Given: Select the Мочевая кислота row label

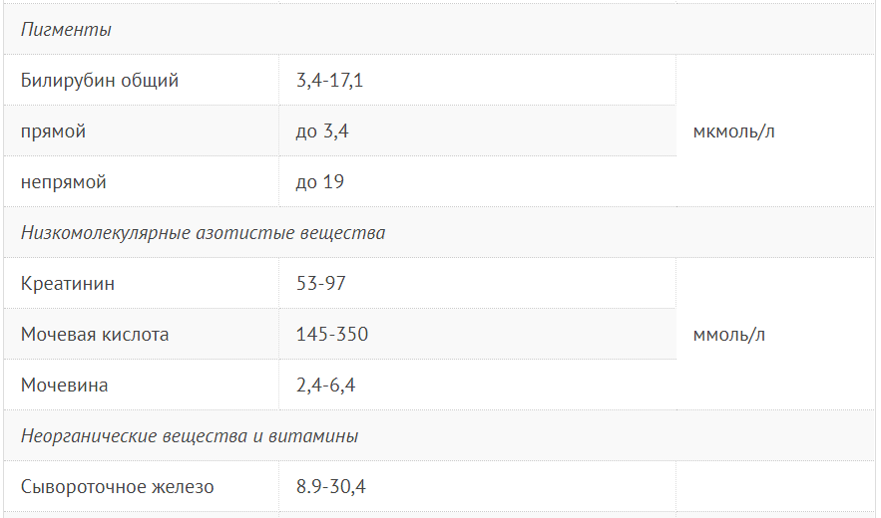Looking at the screenshot, I should [95, 335].
